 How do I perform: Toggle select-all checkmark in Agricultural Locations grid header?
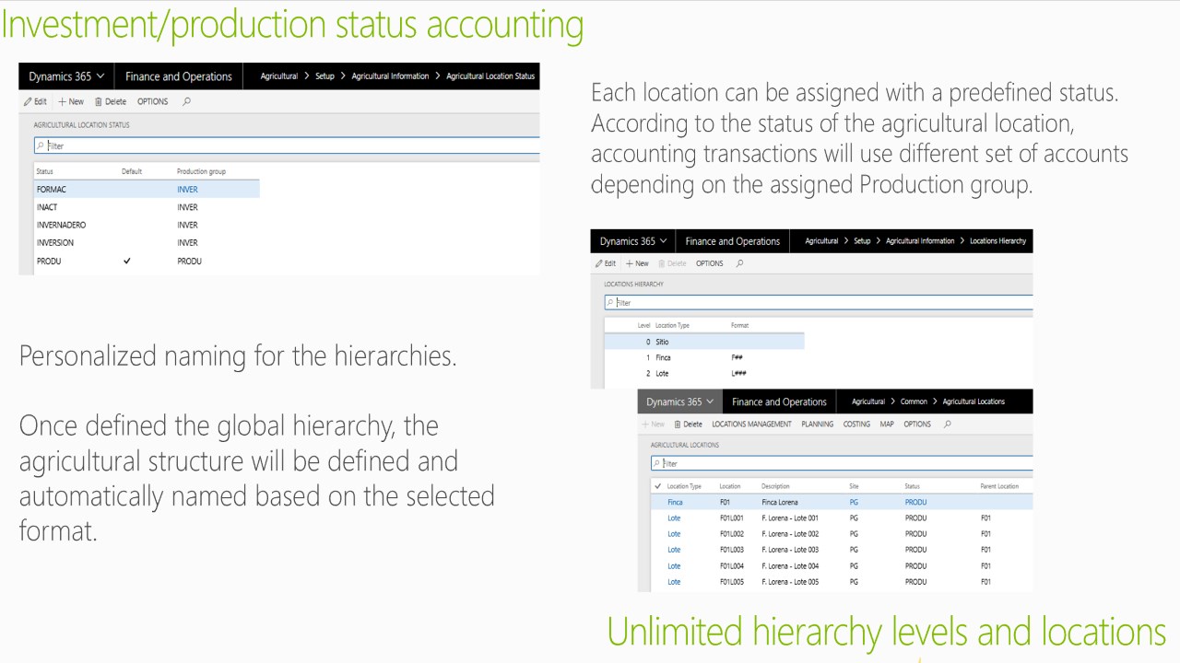(657, 486)
